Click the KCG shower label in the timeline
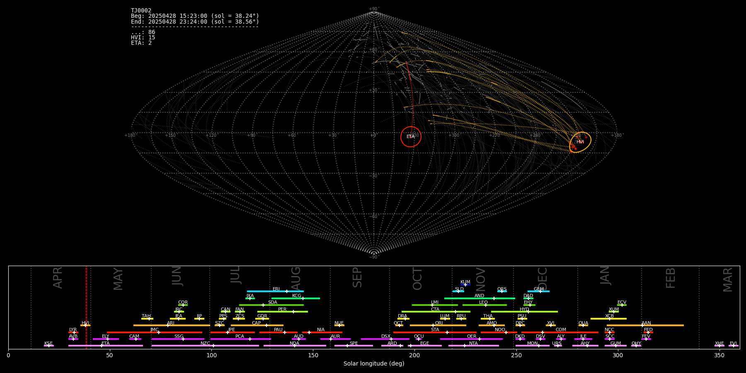This screenshot has width=746, height=373. 297,295
